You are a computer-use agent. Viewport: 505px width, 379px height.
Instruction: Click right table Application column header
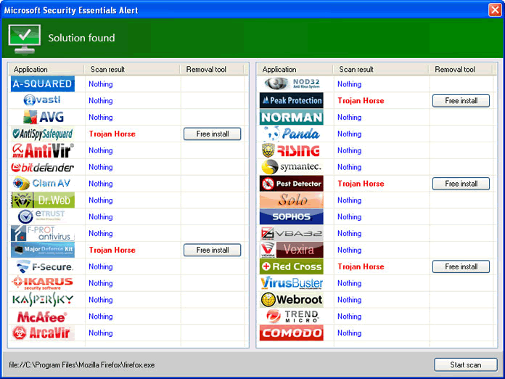295,69
